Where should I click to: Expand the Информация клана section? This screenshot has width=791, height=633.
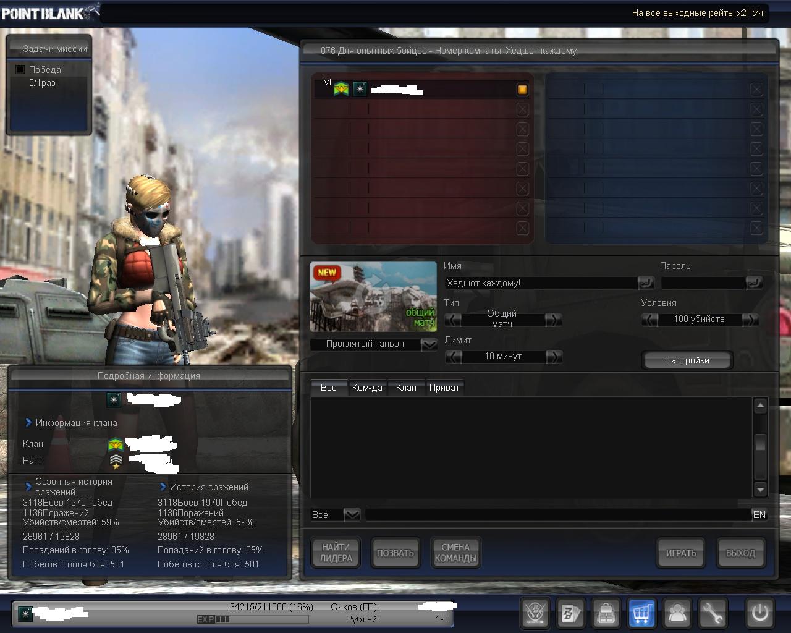(28, 423)
